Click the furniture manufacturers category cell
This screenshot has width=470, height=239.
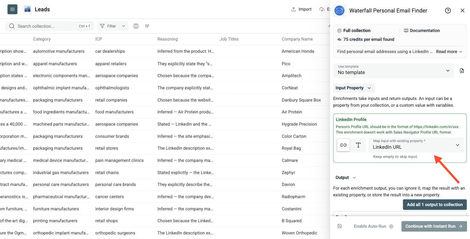click(56, 209)
